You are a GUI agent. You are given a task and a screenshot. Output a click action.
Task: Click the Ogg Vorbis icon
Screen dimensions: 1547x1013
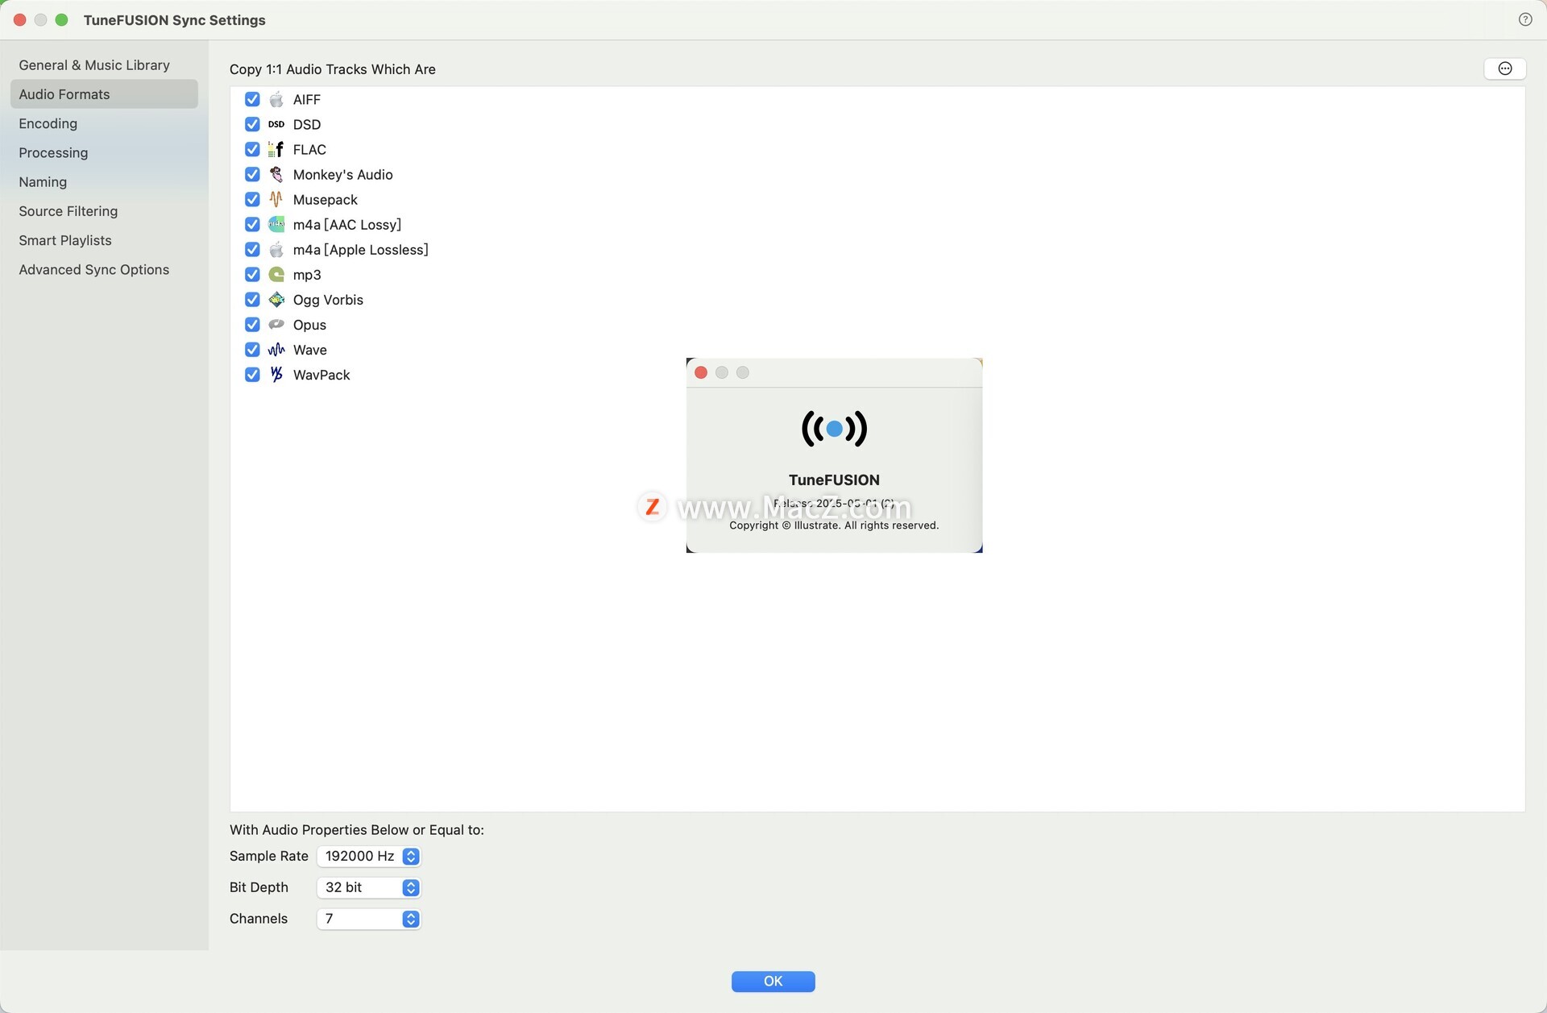coord(276,299)
